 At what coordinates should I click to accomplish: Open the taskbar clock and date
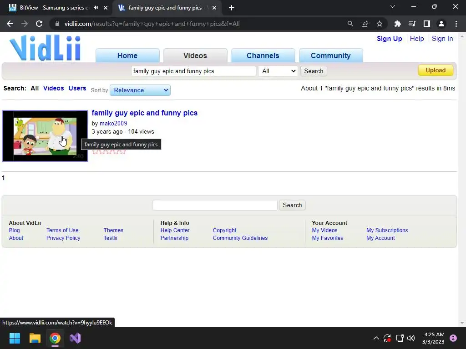coord(433,338)
